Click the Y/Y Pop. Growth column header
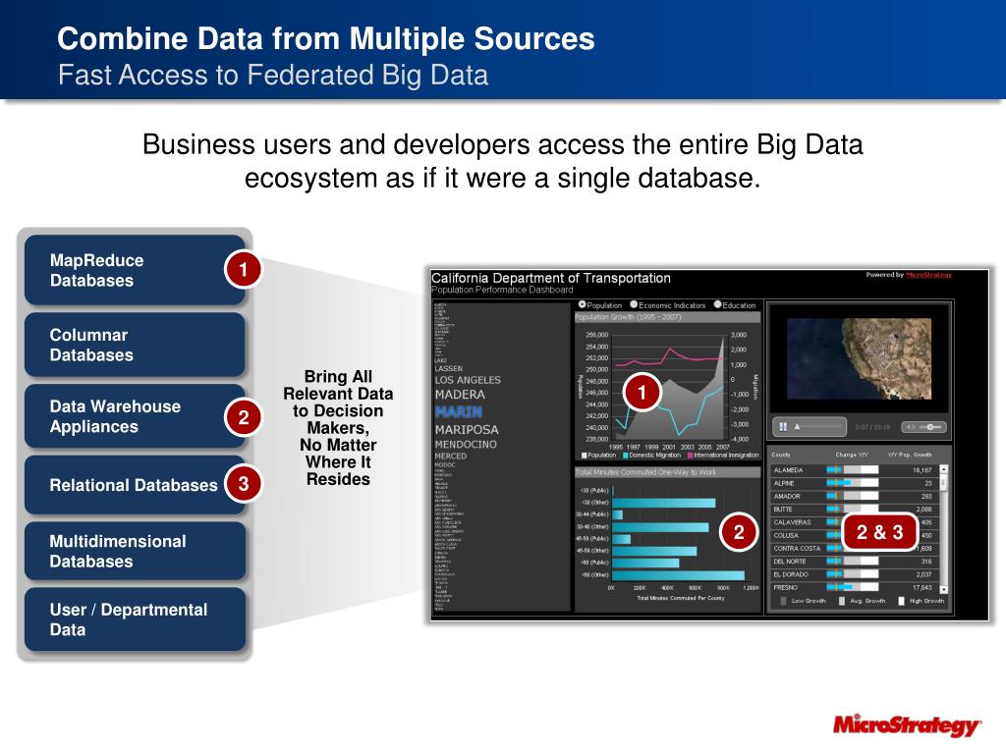The width and height of the screenshot is (1006, 754). 910,455
